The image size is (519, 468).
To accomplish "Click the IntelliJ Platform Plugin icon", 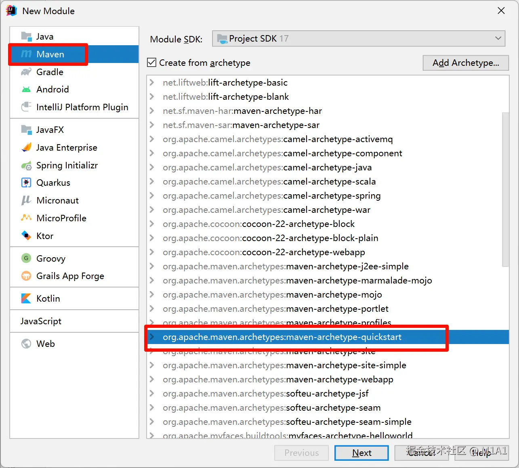I will 26,107.
